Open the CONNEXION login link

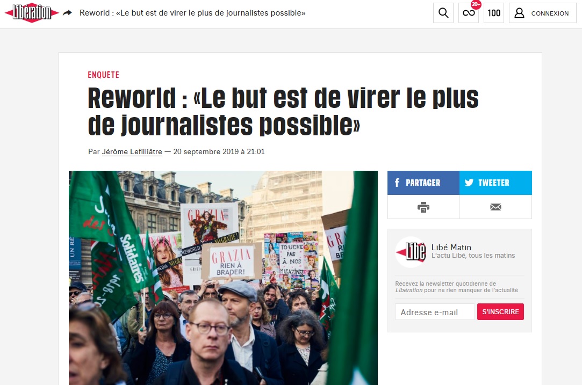pos(550,13)
